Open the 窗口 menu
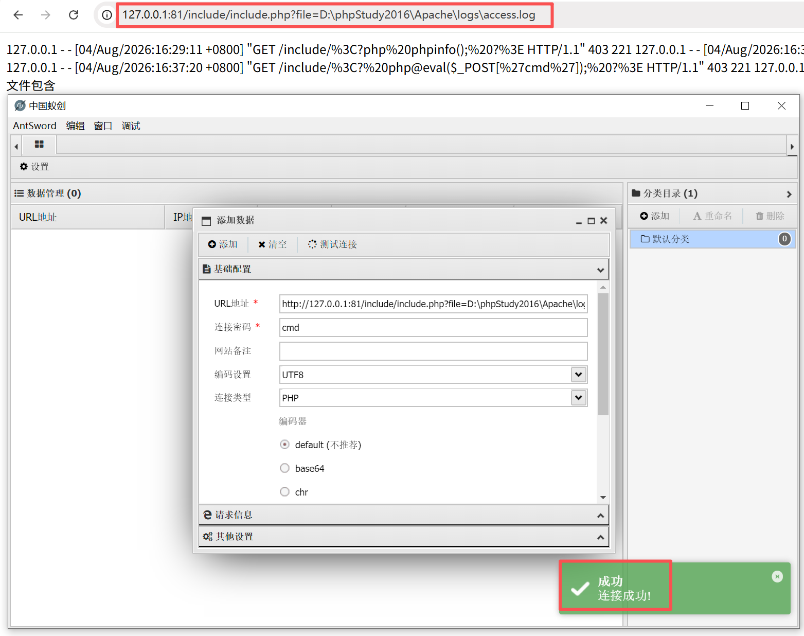 click(103, 126)
